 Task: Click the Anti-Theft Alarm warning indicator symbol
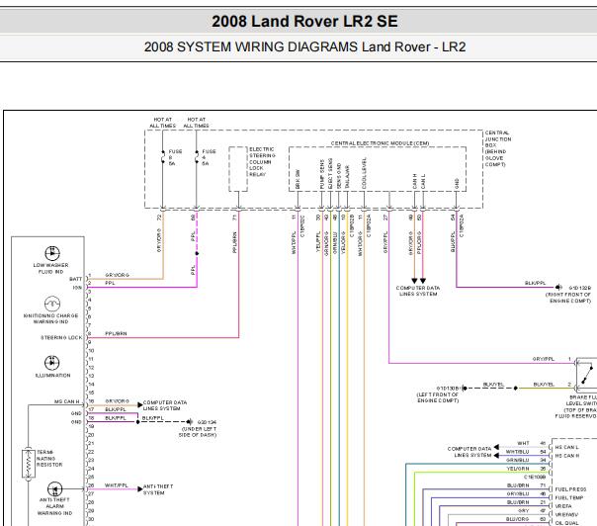(x=54, y=489)
